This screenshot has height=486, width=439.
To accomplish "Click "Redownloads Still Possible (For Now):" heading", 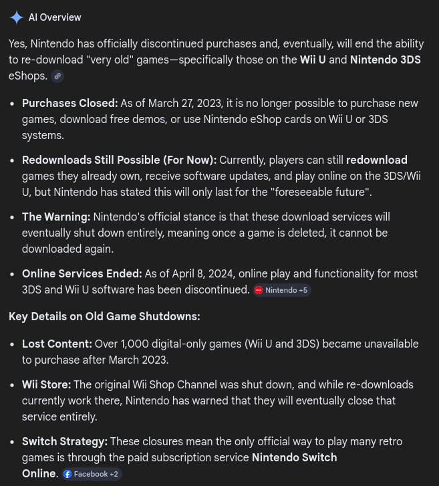I will coord(119,160).
